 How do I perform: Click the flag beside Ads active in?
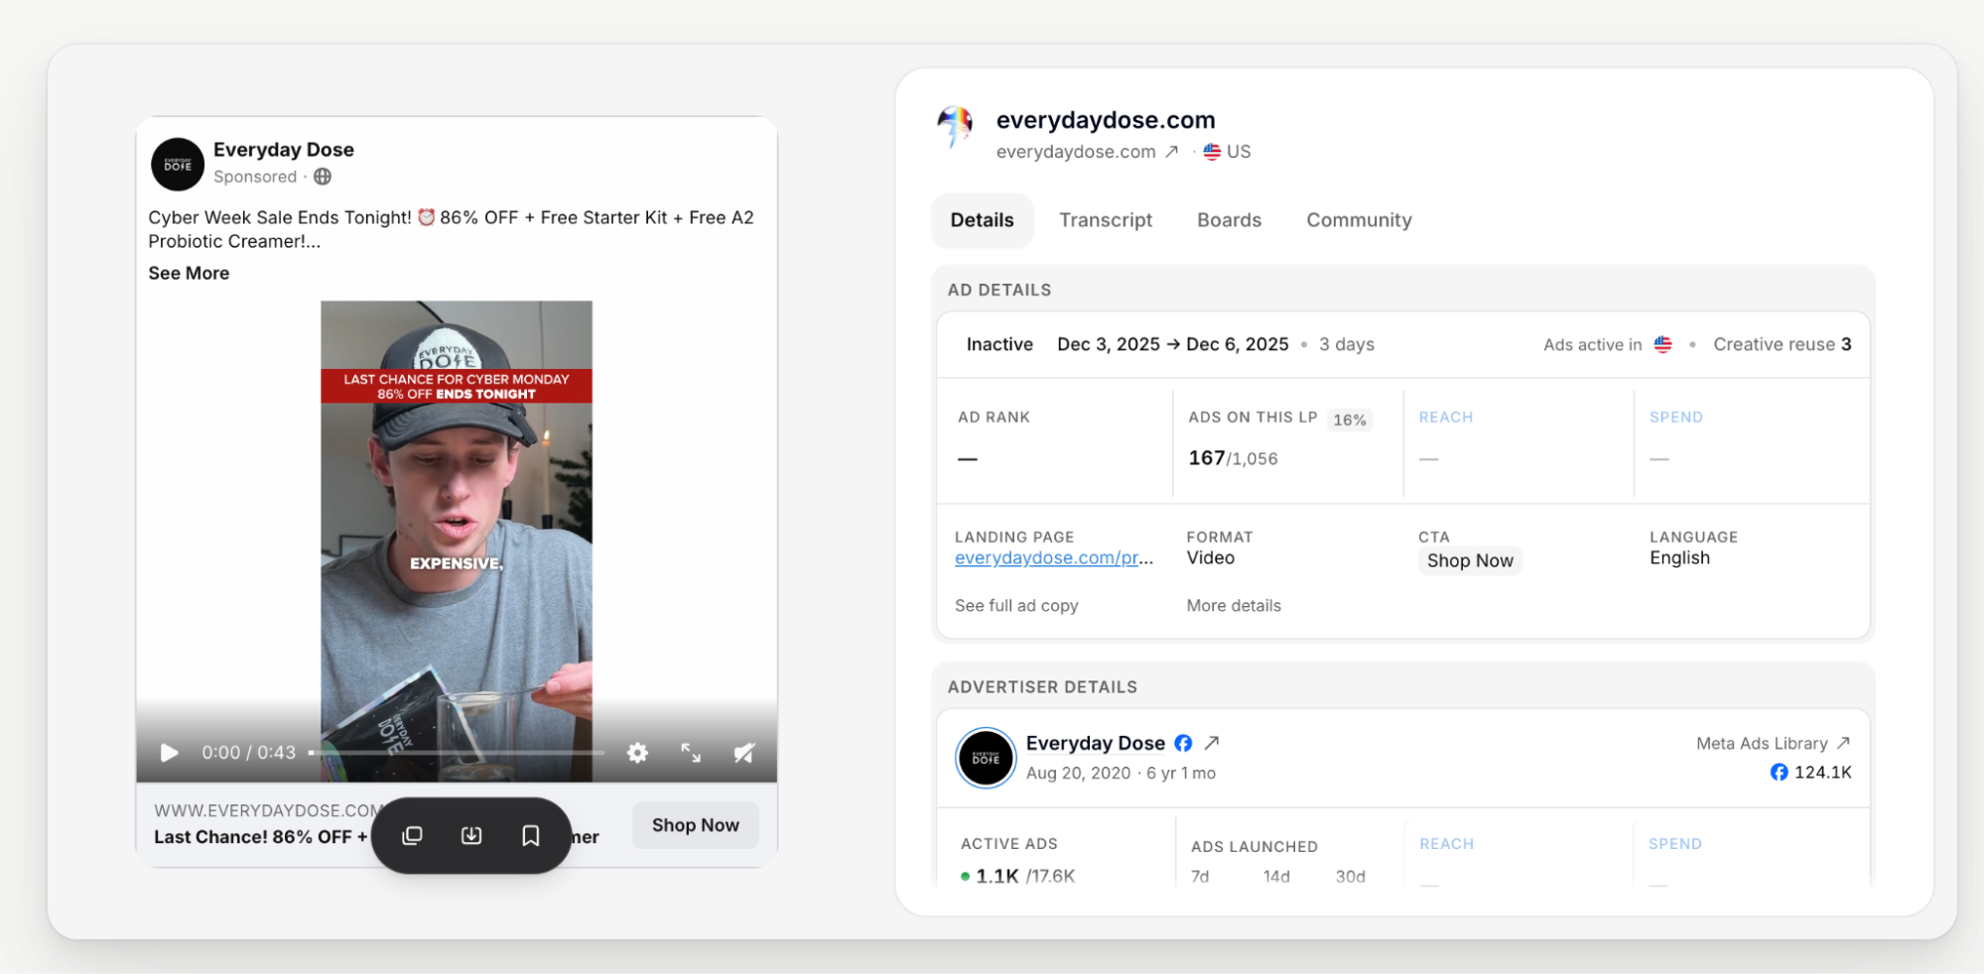pyautogui.click(x=1663, y=344)
